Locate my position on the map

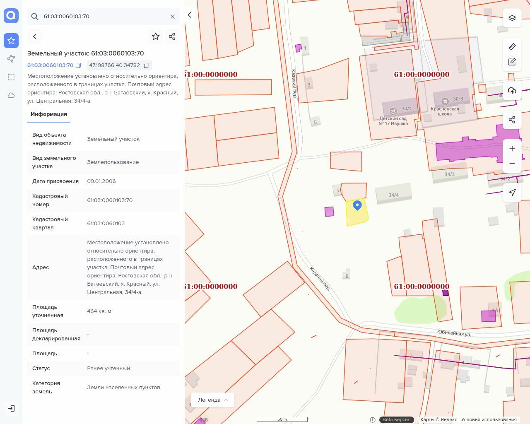click(512, 192)
